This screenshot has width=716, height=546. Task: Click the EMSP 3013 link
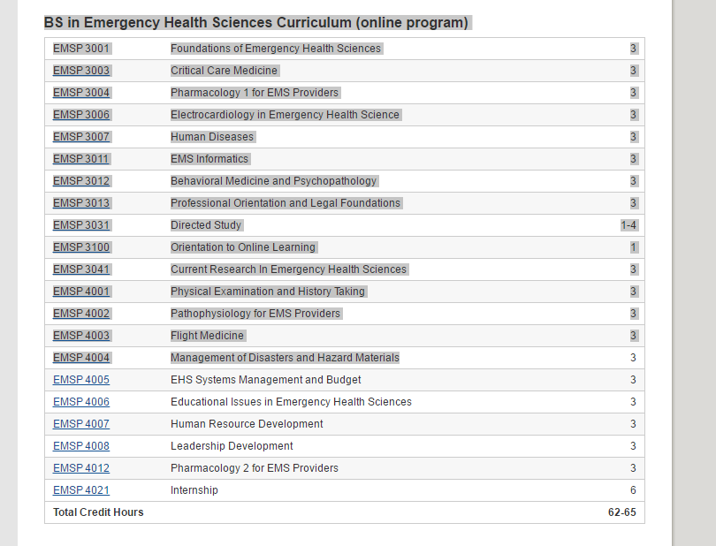tap(81, 203)
